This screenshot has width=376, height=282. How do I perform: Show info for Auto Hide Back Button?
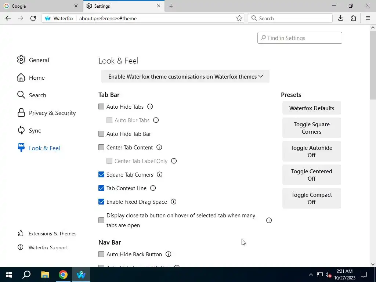(x=168, y=254)
